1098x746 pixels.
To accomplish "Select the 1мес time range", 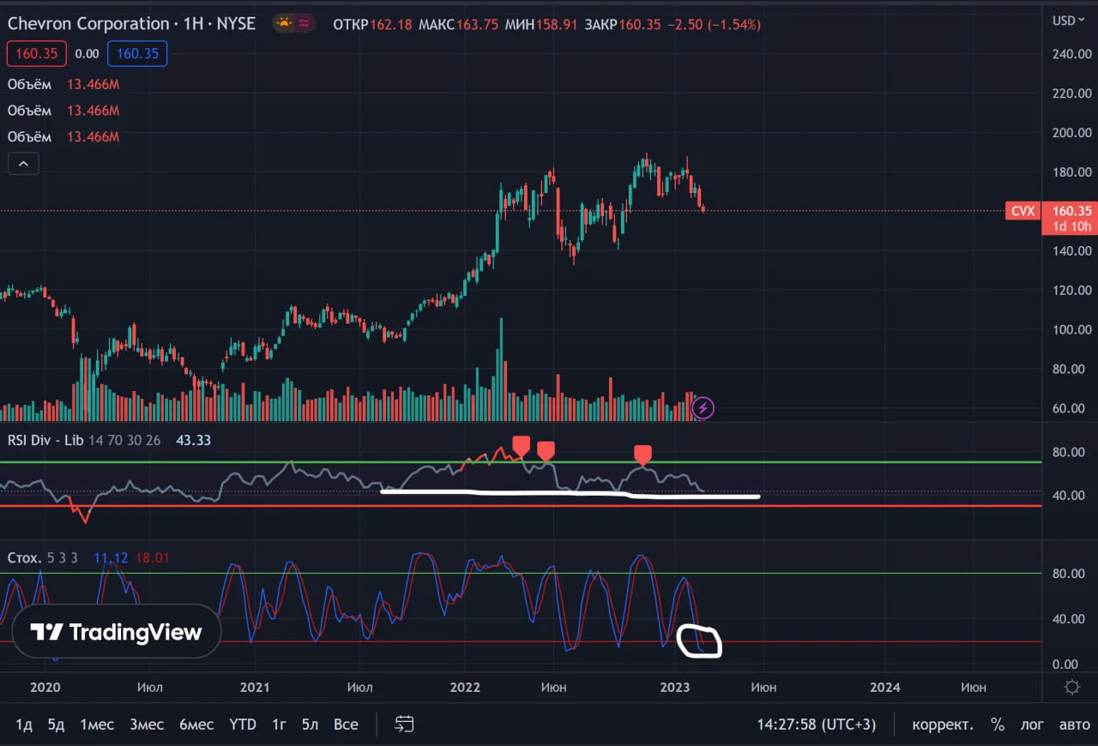I will click(x=97, y=725).
